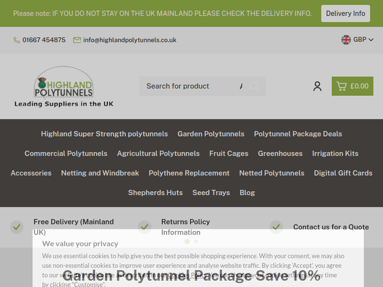Image resolution: width=383 pixels, height=287 pixels.
Task: Visit the Blog page
Action: pyautogui.click(x=247, y=193)
